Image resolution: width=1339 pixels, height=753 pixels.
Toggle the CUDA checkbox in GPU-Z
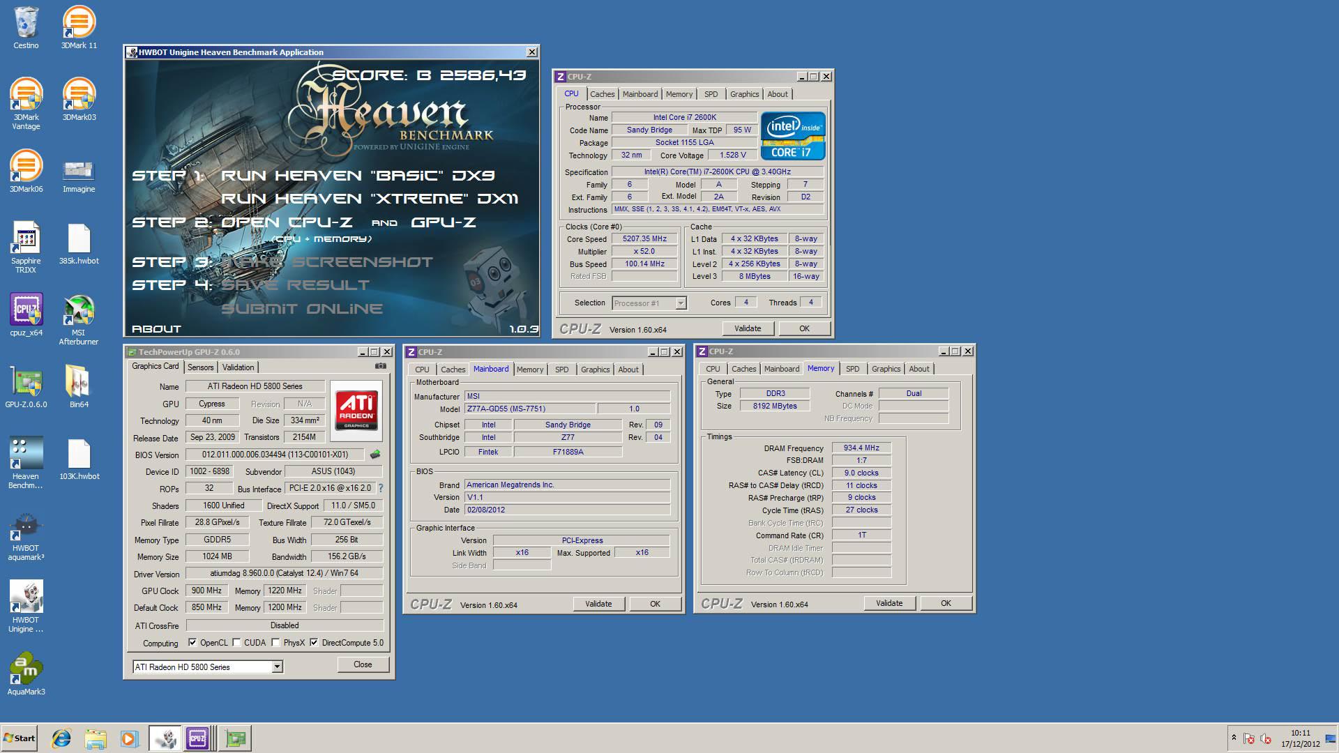click(237, 643)
